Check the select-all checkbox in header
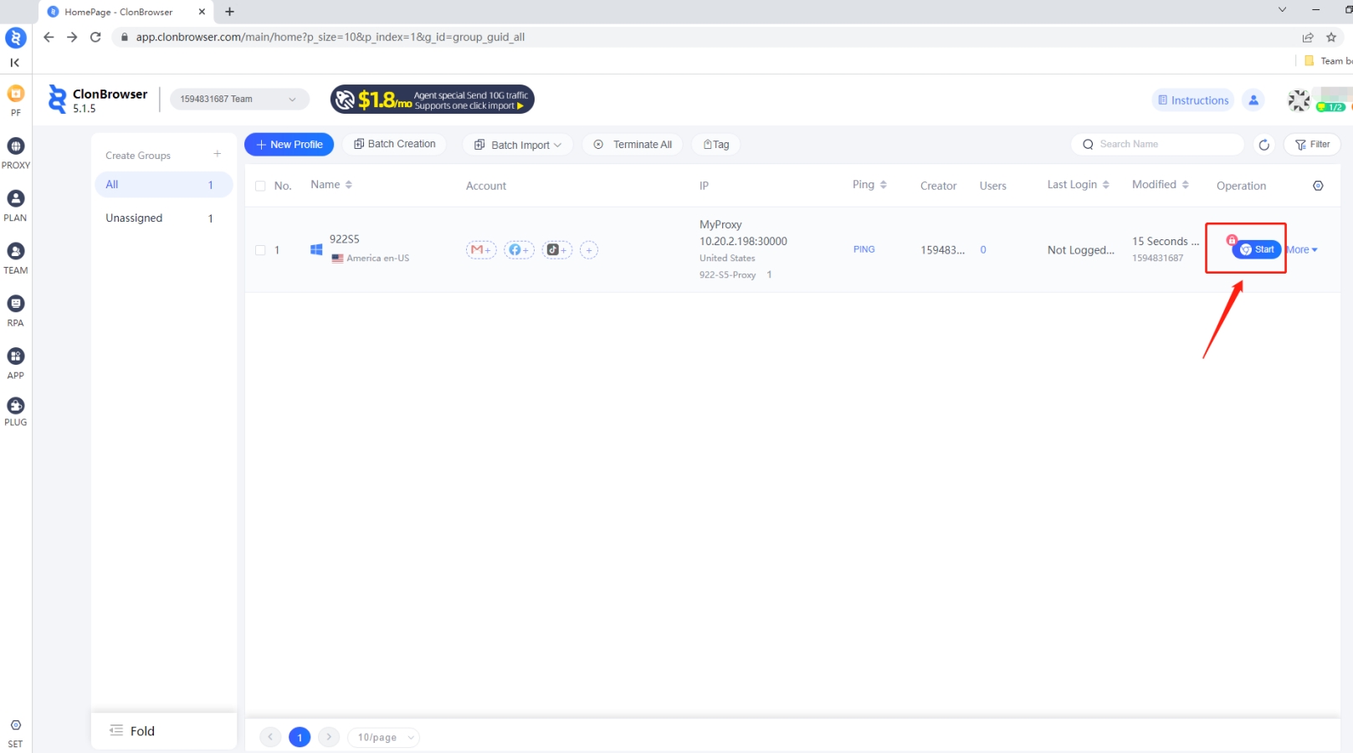Image resolution: width=1353 pixels, height=753 pixels. tap(260, 186)
